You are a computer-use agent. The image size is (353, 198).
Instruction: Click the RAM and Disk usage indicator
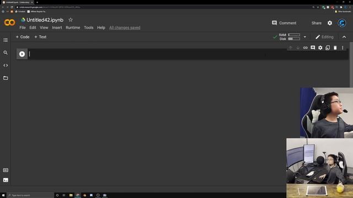(289, 37)
